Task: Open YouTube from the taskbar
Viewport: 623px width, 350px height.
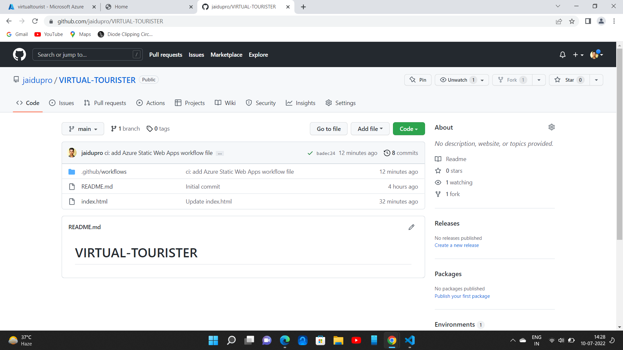Action: click(356, 340)
